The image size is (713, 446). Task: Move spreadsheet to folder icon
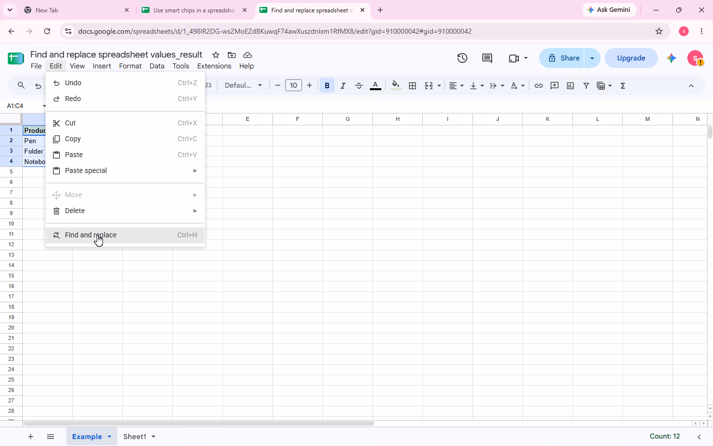232,55
